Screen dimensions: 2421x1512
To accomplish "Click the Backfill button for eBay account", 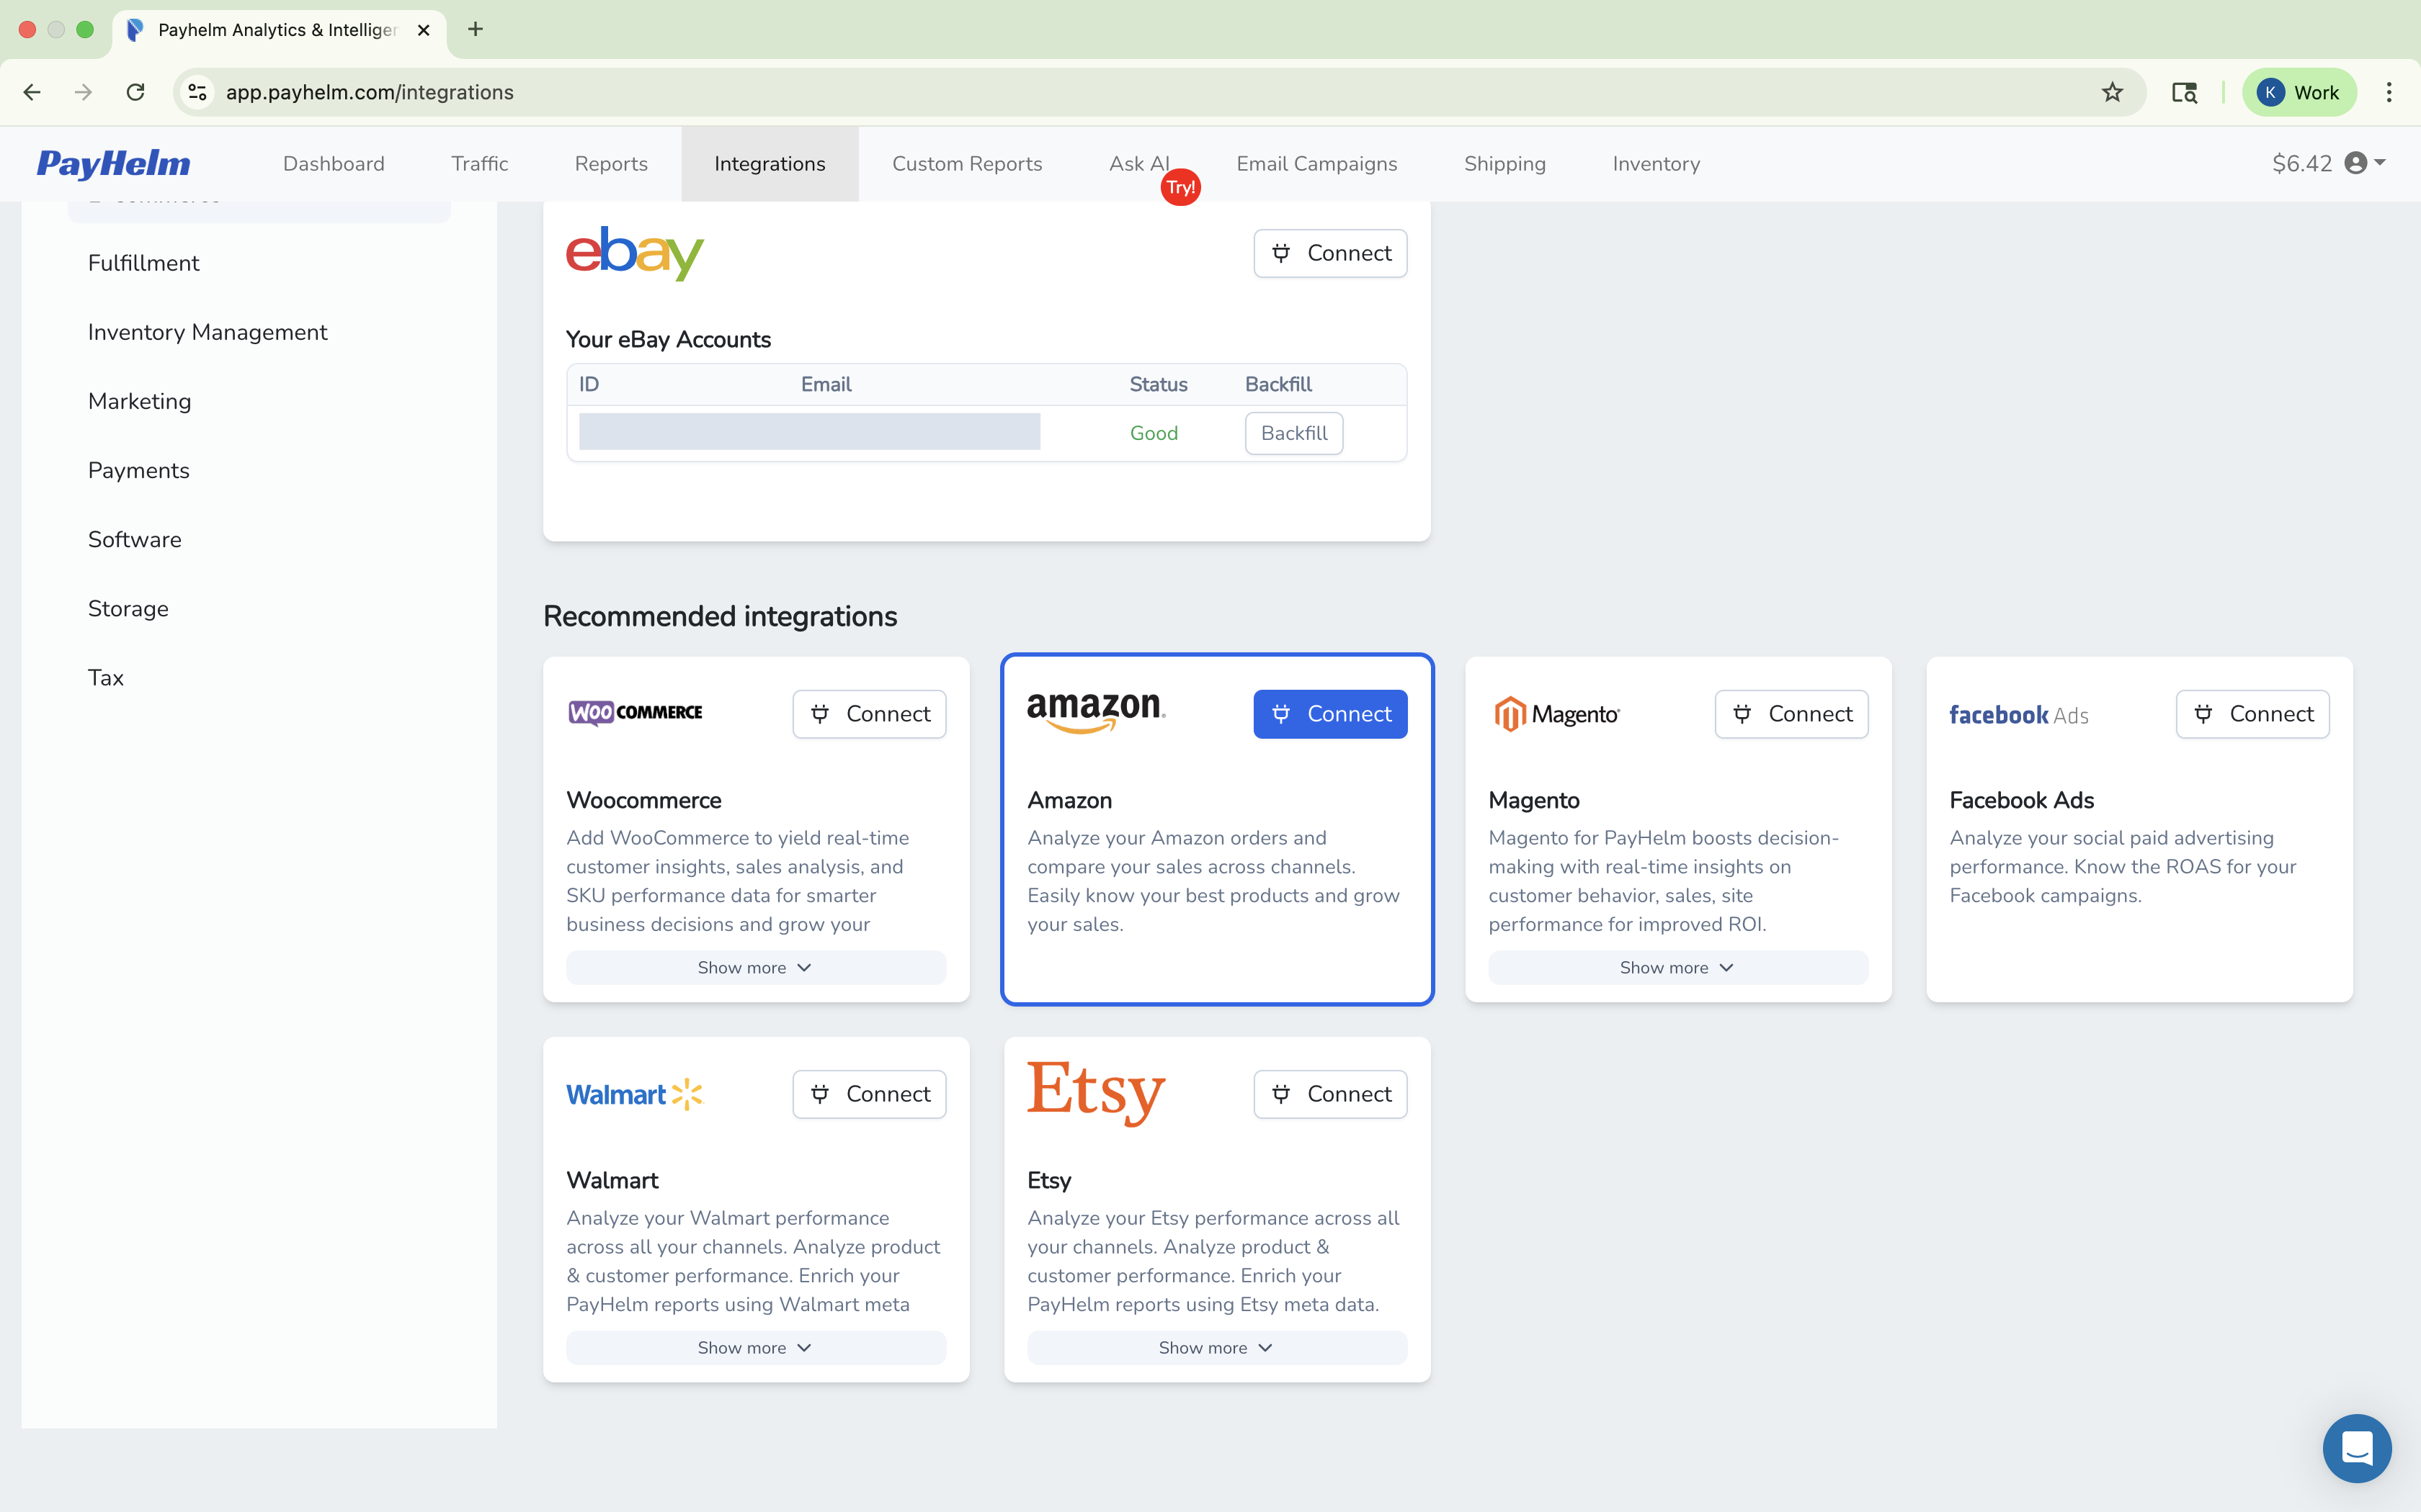I will point(1293,432).
